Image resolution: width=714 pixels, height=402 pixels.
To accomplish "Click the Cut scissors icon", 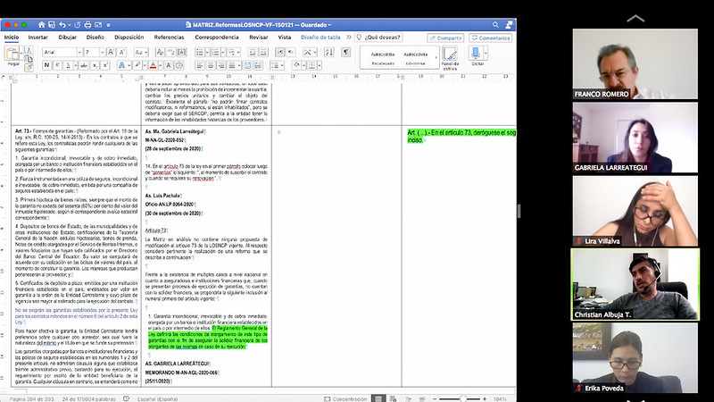I will pyautogui.click(x=29, y=50).
